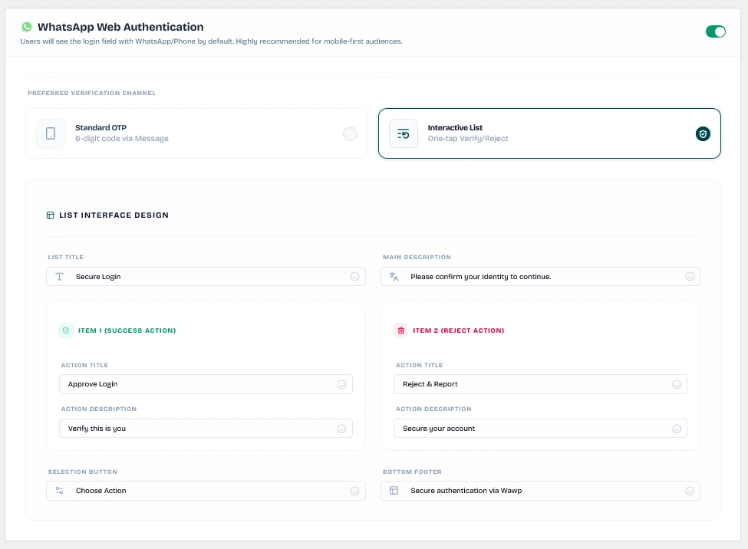Click the '6-digit code via Message' text

[x=122, y=139]
